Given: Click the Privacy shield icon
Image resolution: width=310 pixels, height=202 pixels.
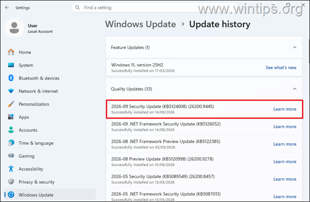Looking at the screenshot, I should click(11, 182).
